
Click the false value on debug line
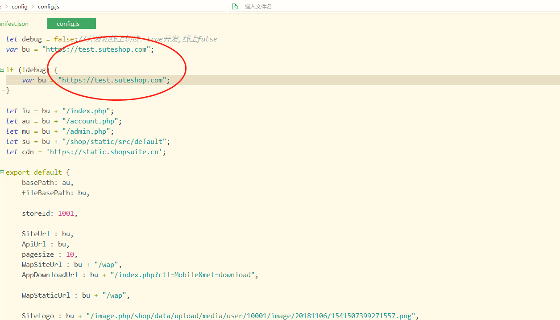[64, 39]
